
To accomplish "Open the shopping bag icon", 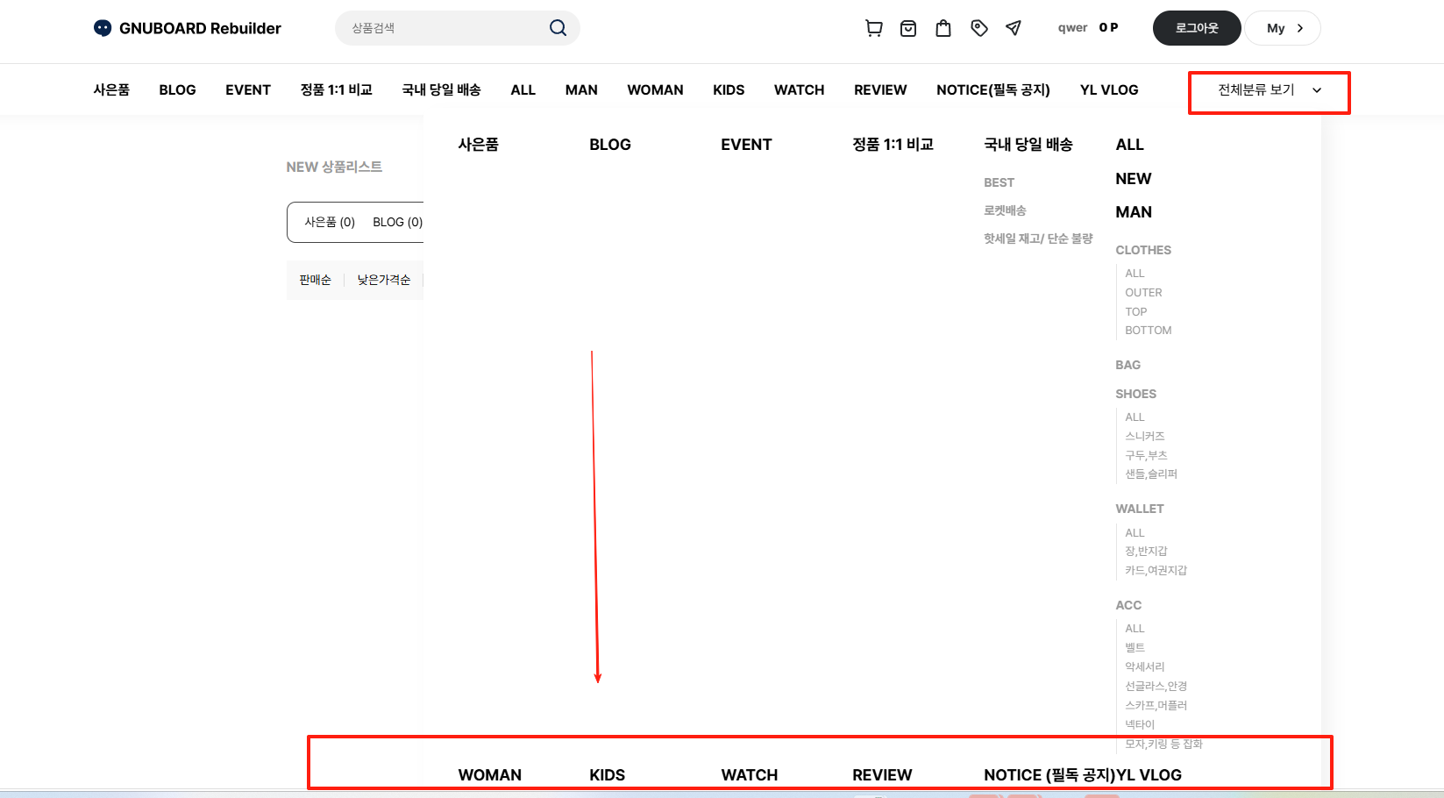I will point(943,28).
